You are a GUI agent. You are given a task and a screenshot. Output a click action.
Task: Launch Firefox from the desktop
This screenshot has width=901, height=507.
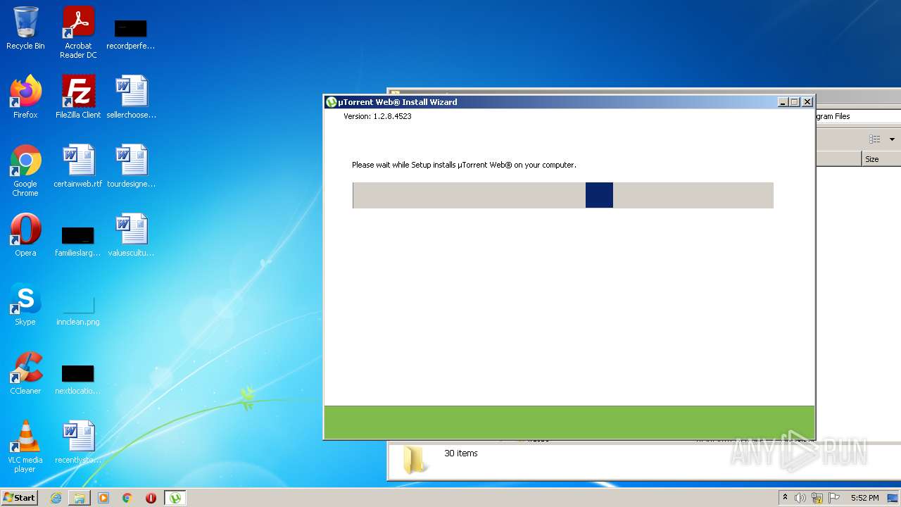25,97
